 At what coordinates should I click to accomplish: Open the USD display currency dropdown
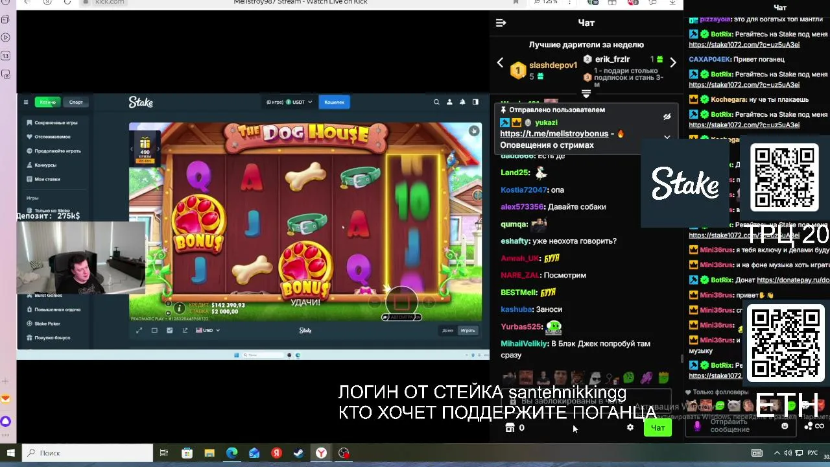click(x=208, y=330)
